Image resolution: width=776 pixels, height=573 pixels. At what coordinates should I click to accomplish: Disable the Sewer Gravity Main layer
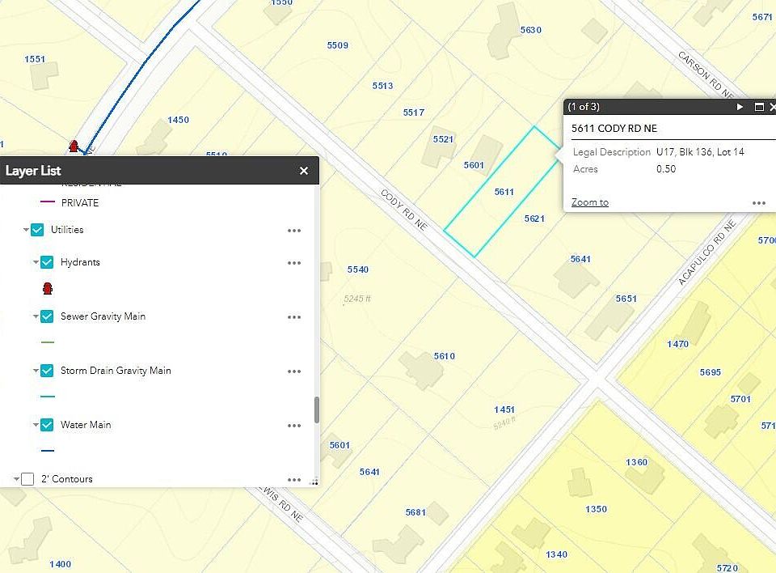pos(47,316)
